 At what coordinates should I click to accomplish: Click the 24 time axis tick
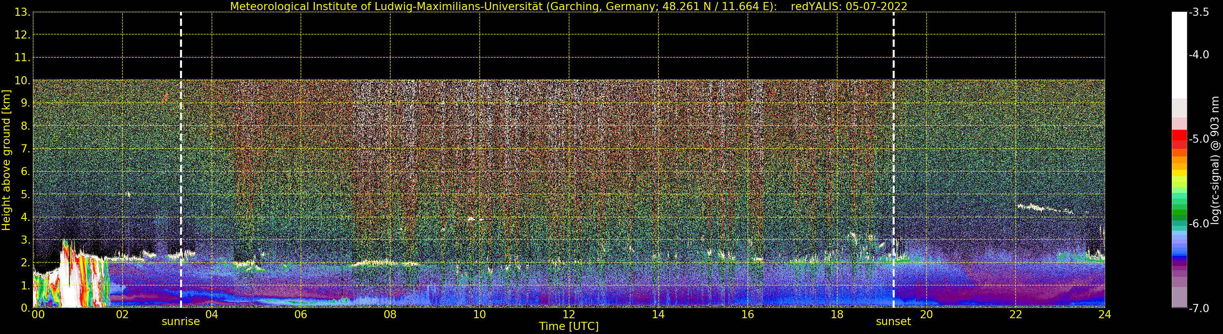tap(1105, 315)
